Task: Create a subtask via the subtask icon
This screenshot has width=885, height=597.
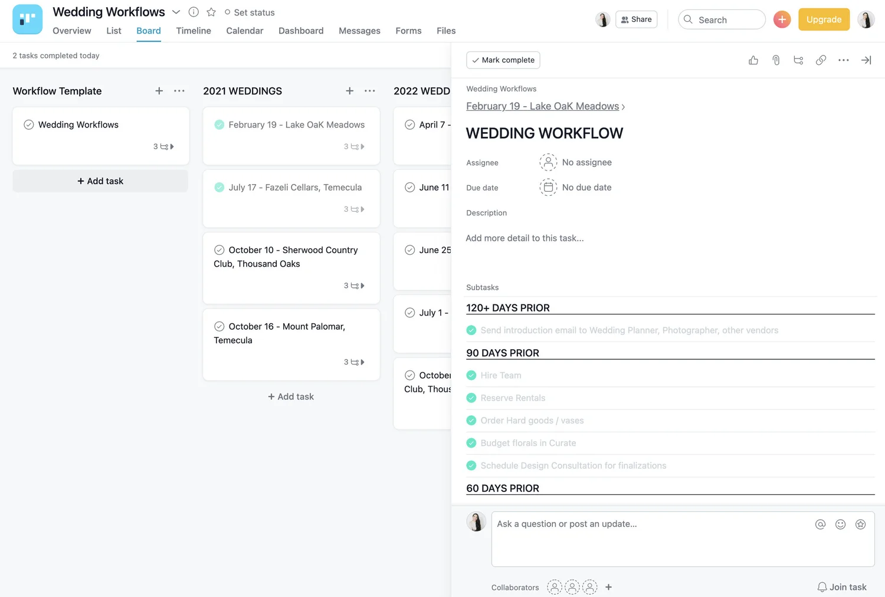Action: [798, 60]
